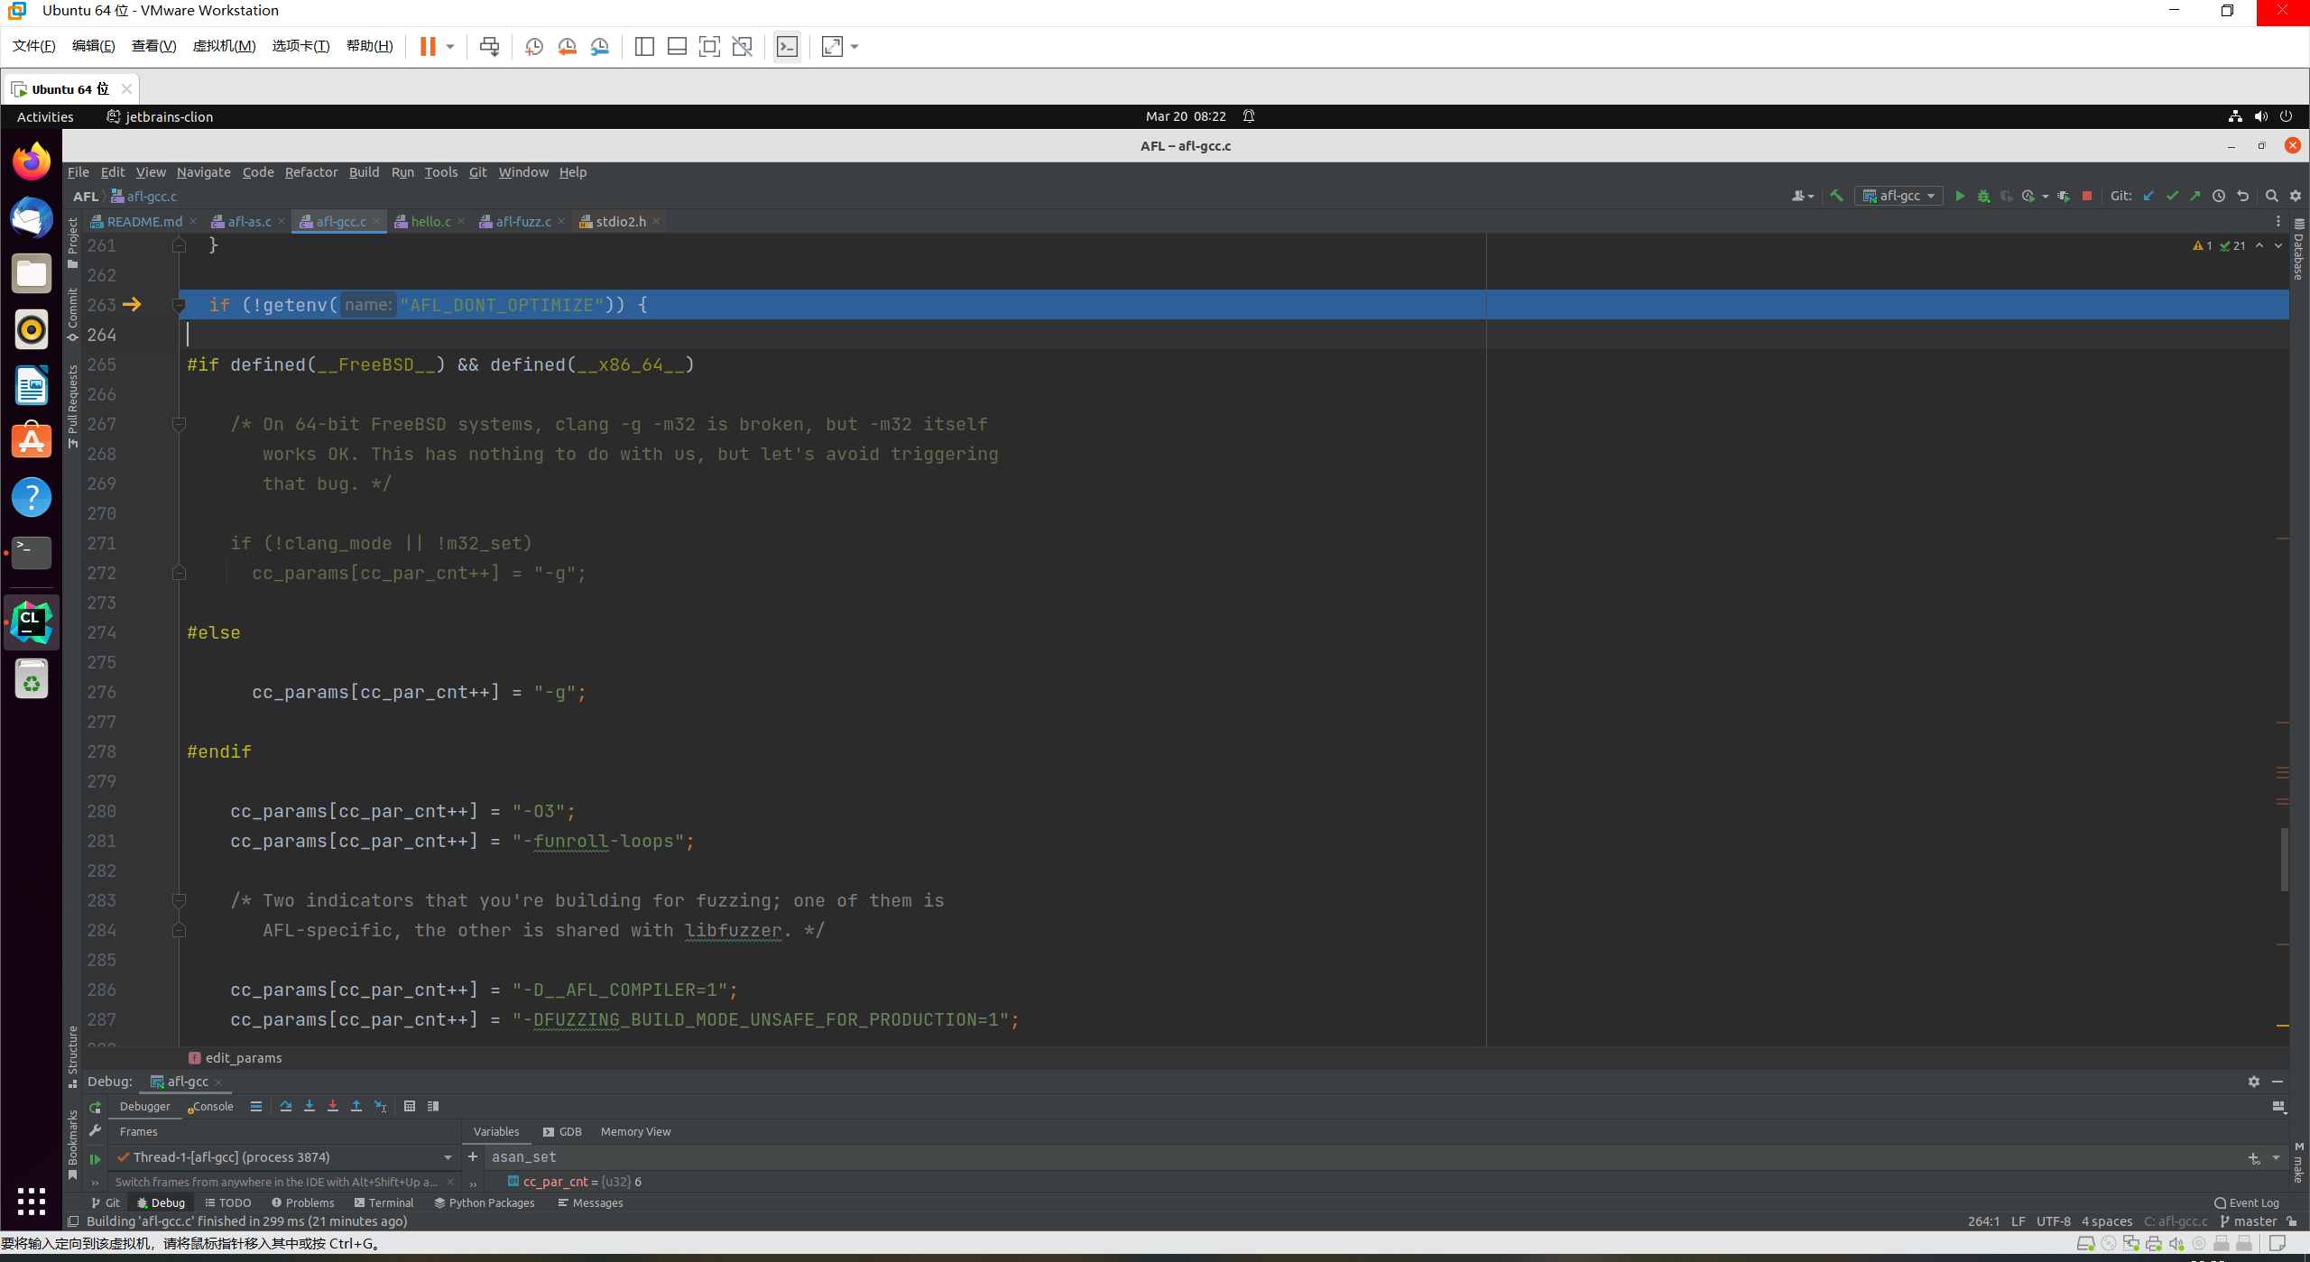The width and height of the screenshot is (2310, 1262).
Task: Collapse code fold at line 263
Action: [x=179, y=305]
